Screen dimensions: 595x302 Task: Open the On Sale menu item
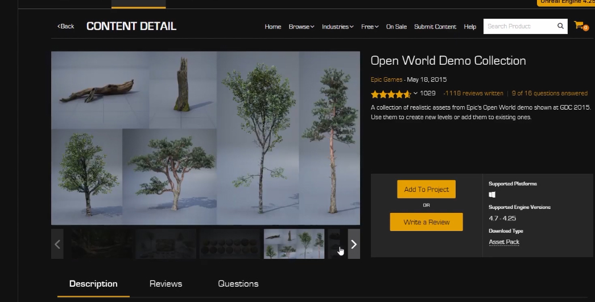pos(396,27)
